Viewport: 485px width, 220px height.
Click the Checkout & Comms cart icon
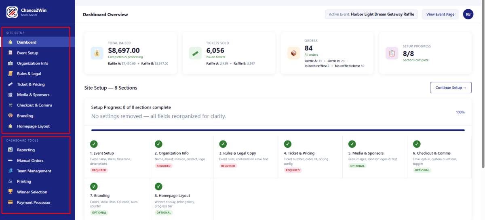click(10, 105)
